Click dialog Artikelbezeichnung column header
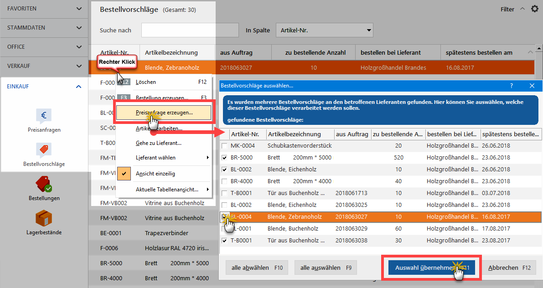Screen dimensions: 543x288 (x=300, y=134)
